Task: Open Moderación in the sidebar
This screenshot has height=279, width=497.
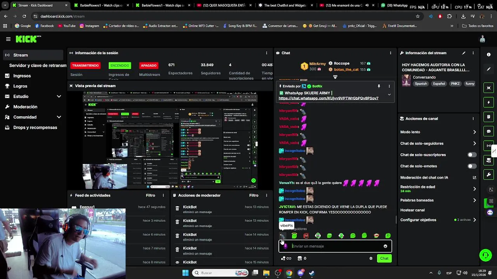Action: 25,107
